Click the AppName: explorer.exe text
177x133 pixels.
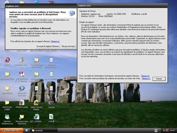(x=91, y=14)
